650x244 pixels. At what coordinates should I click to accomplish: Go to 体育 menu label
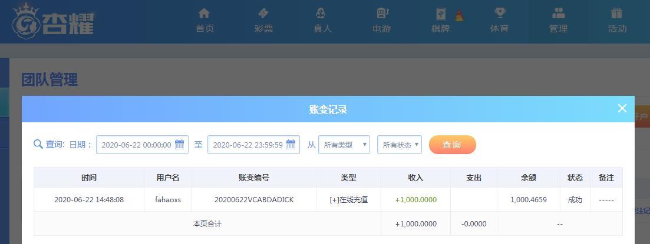(499, 29)
